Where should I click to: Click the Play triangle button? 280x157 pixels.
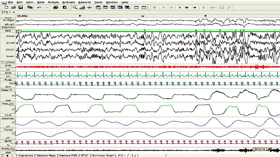tap(180, 8)
